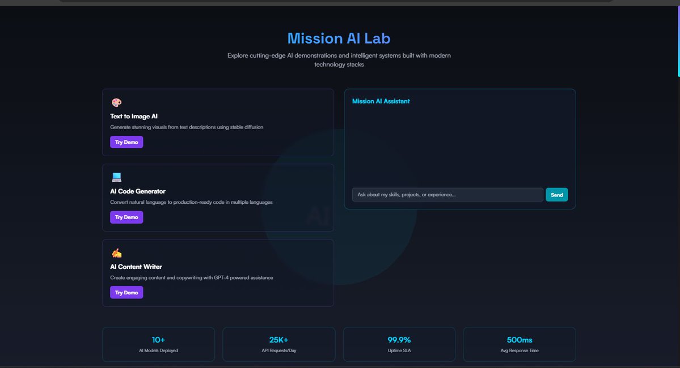Click the palette icon for Text to Image AI
The width and height of the screenshot is (680, 368).
pos(116,102)
